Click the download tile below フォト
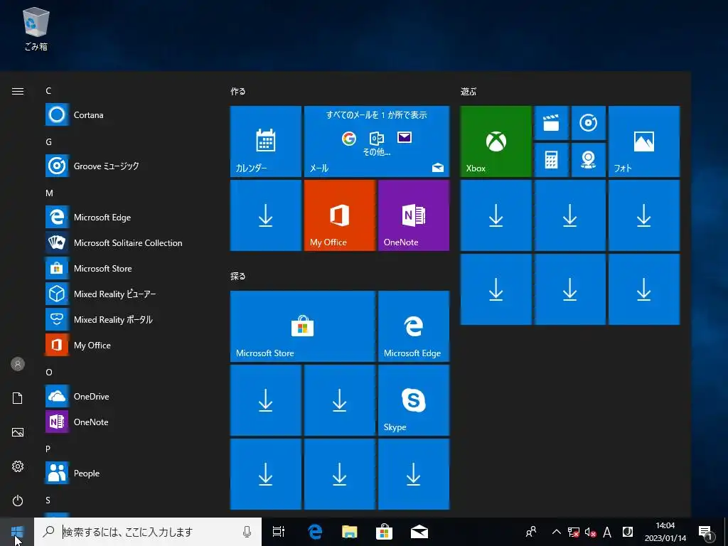728x546 pixels. pos(644,215)
